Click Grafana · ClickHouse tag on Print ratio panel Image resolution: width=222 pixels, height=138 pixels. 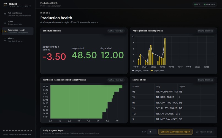point(116,80)
